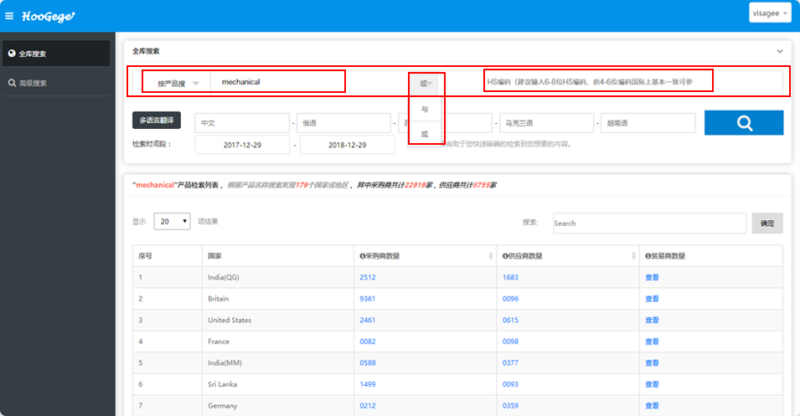Open supplier count 0093 for Sri Lanka
This screenshot has height=416, width=800.
510,384
